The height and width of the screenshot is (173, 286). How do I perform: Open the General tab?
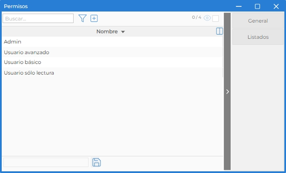click(258, 21)
